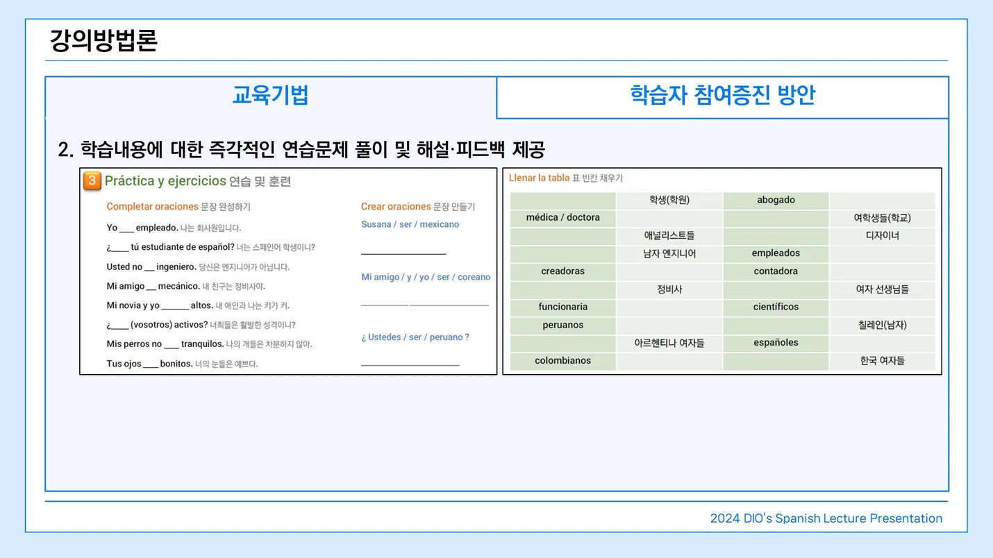Click the sentence Yo ___ empleado.
The height and width of the screenshot is (558, 993).
click(x=142, y=228)
